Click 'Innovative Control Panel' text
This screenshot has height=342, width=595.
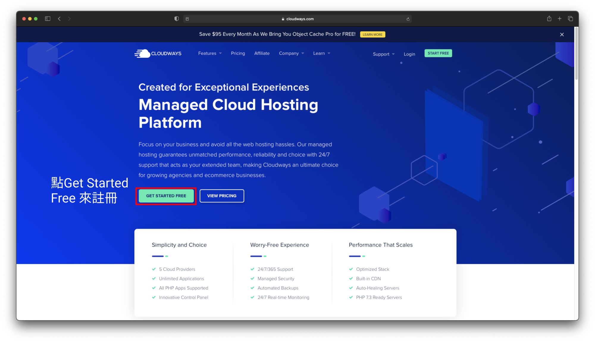[x=184, y=297]
